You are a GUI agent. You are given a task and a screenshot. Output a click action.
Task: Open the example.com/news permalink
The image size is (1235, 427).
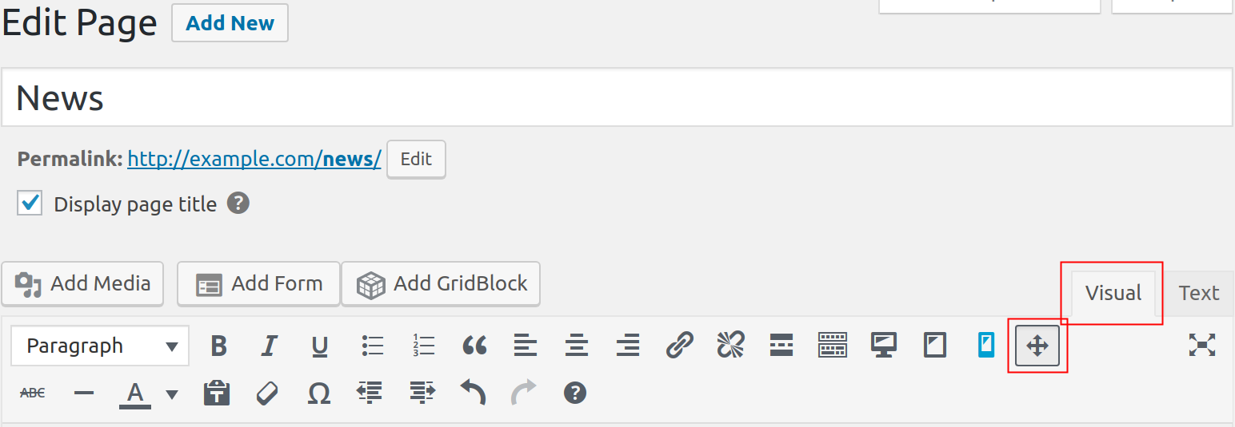[x=254, y=159]
